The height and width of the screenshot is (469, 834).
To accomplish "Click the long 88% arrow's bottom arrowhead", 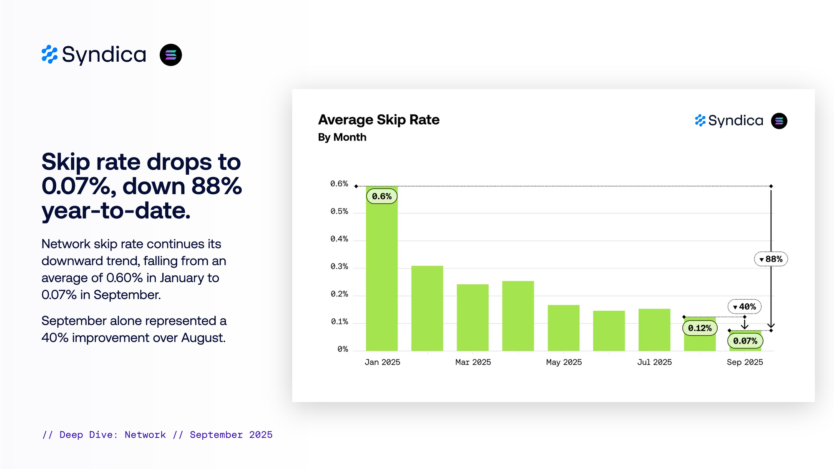I will click(771, 325).
